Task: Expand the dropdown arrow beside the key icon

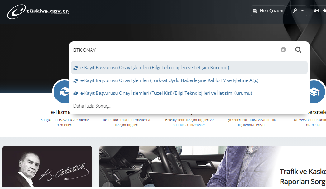Action: (302, 11)
